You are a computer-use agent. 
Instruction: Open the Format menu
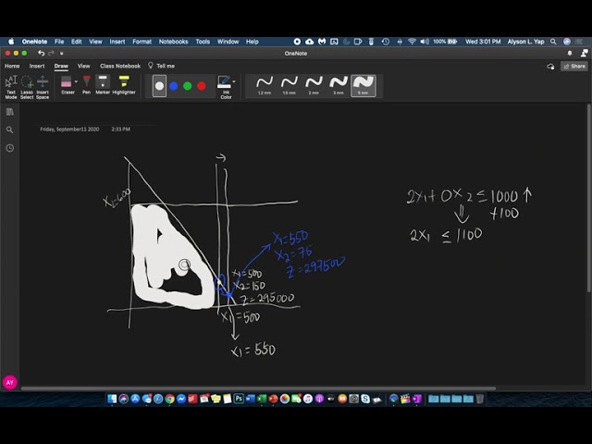tap(142, 42)
